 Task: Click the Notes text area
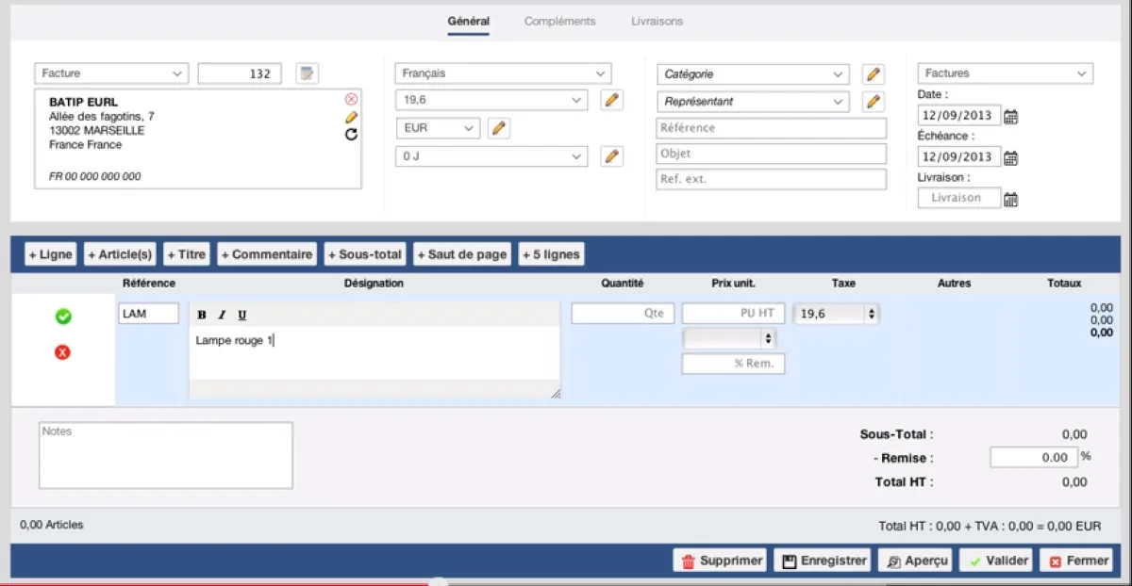[x=166, y=455]
